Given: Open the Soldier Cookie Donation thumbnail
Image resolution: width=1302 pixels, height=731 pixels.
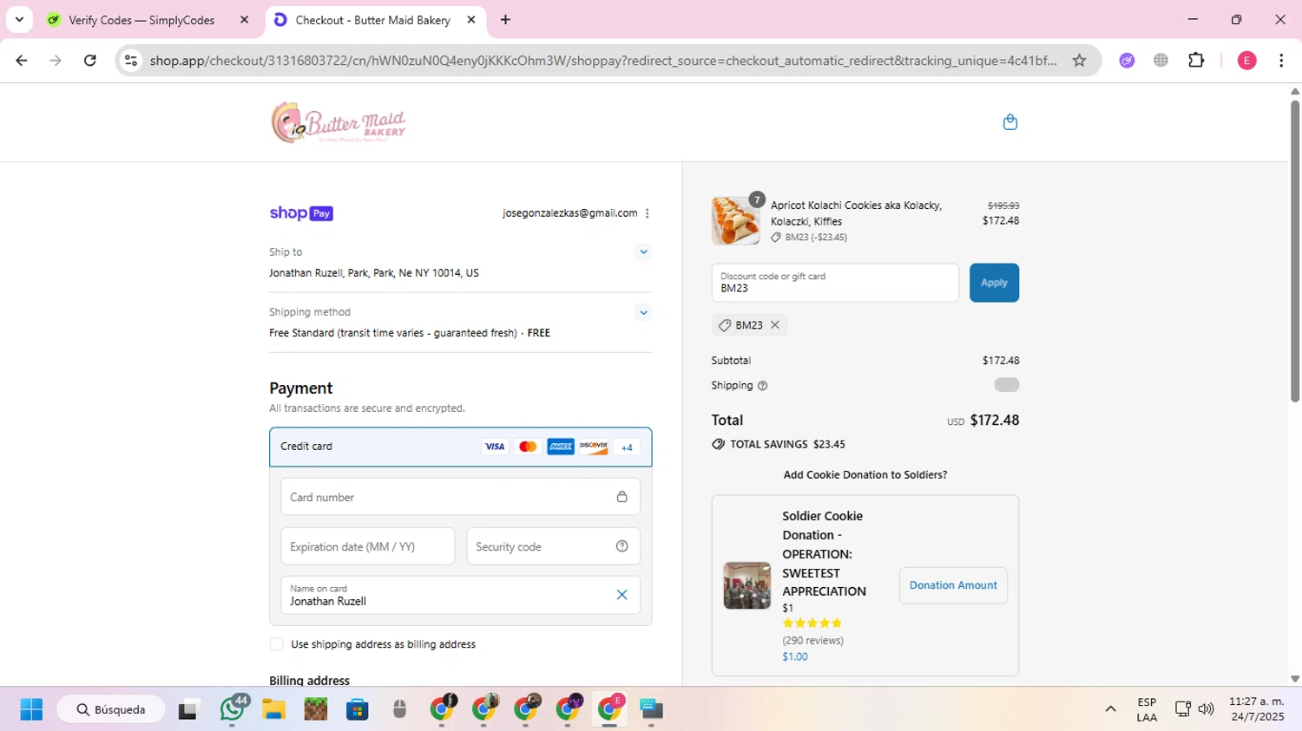Looking at the screenshot, I should click(746, 585).
